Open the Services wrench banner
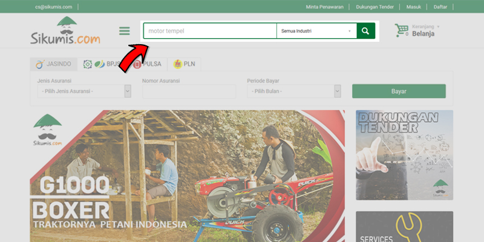Image resolution: width=484 pixels, height=242 pixels. 404,226
